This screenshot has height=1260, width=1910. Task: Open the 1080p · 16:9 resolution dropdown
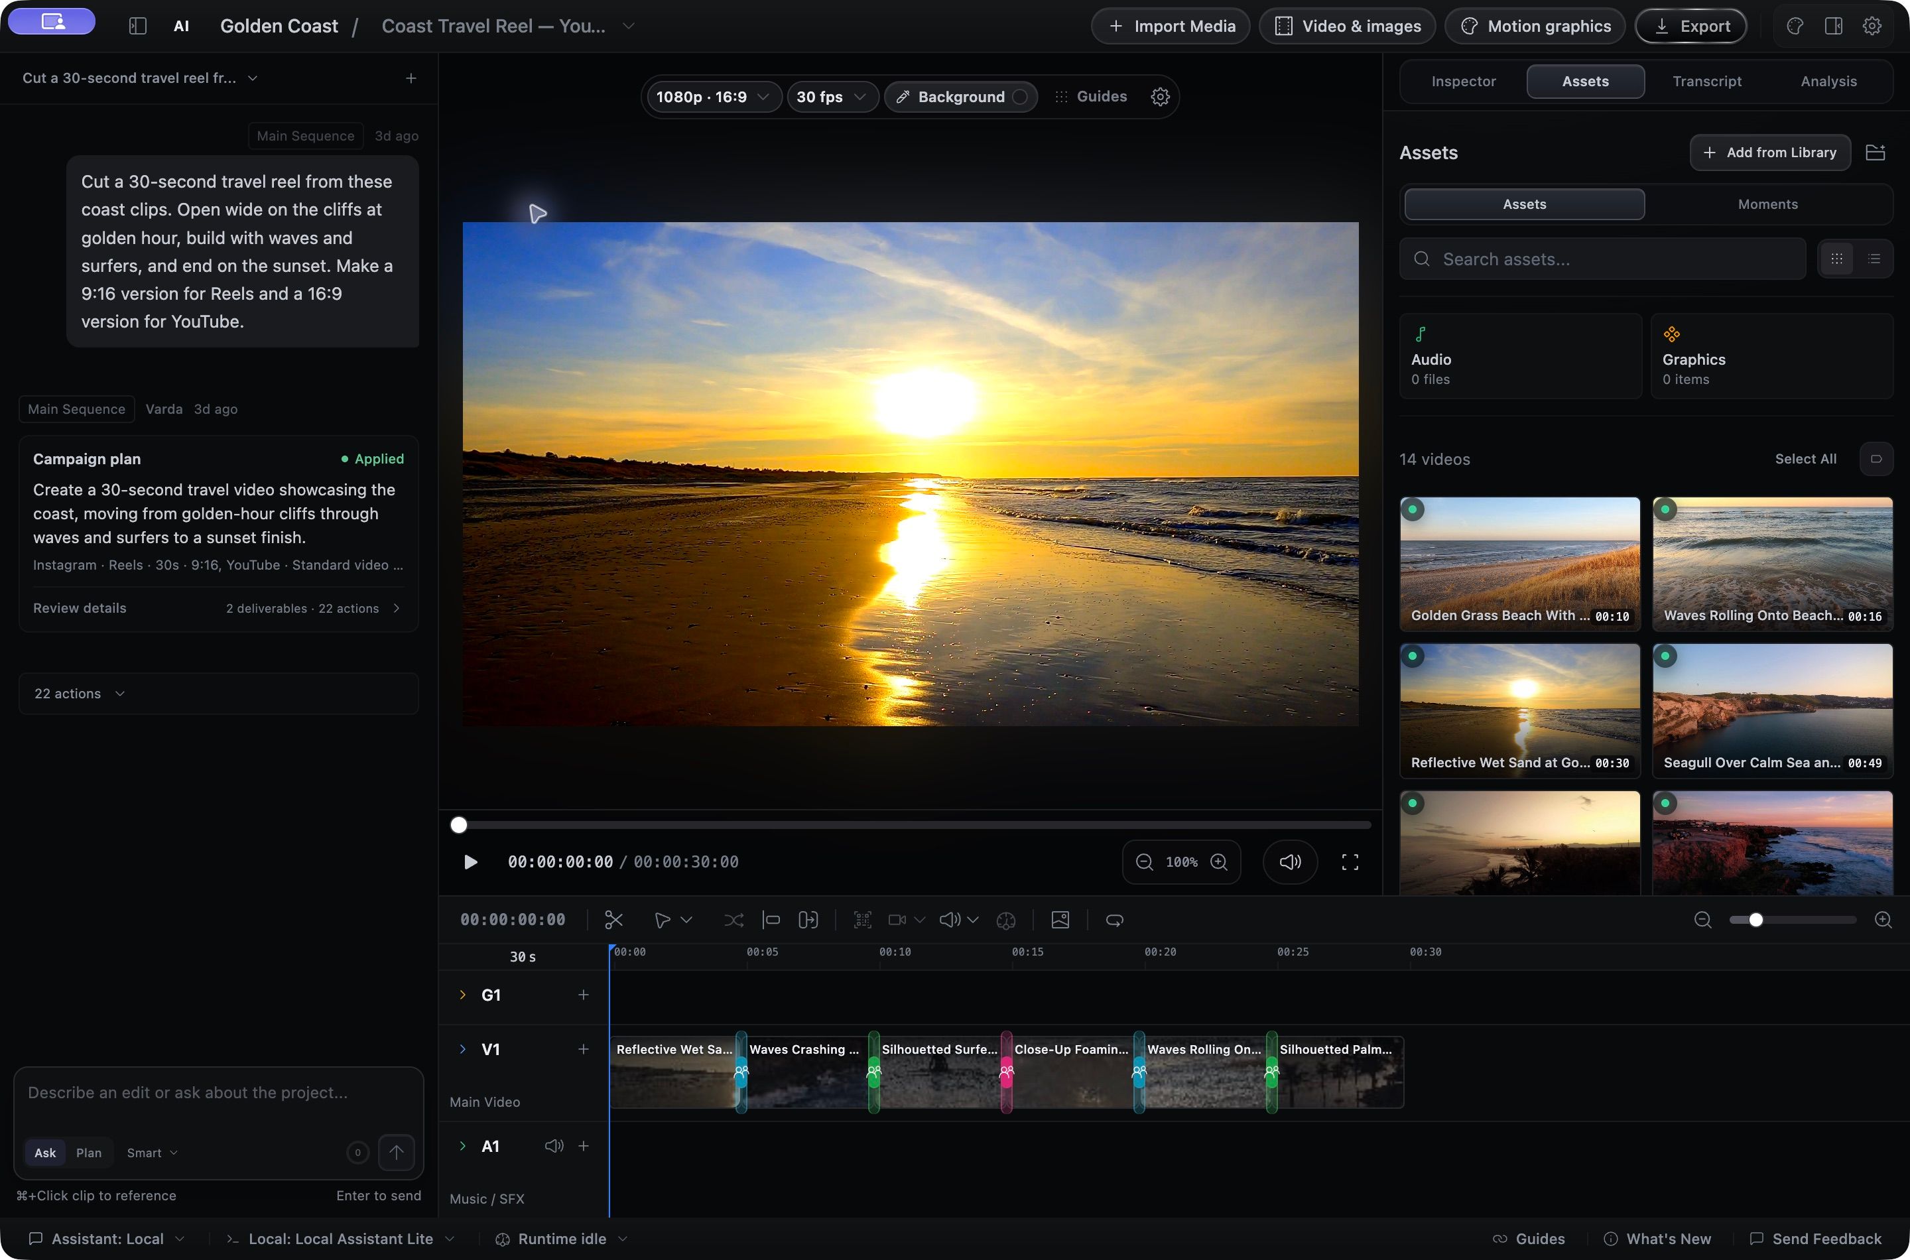point(714,96)
